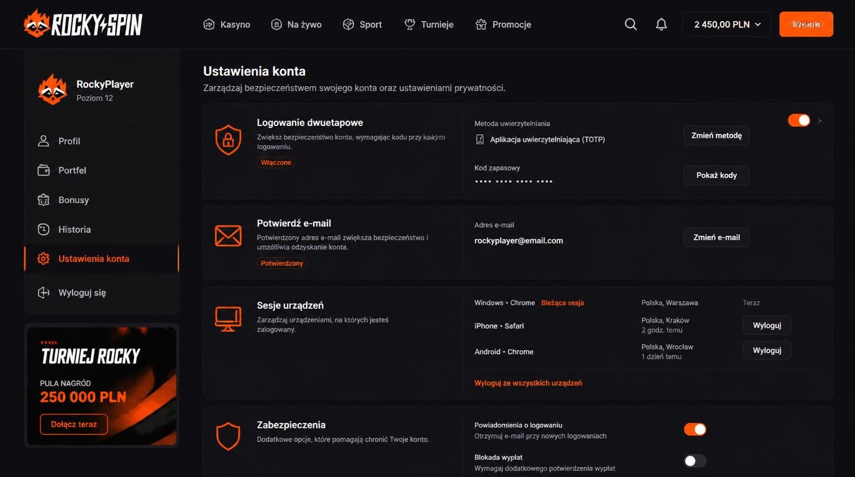
Task: Open search with the magnifier icon
Action: pos(631,24)
